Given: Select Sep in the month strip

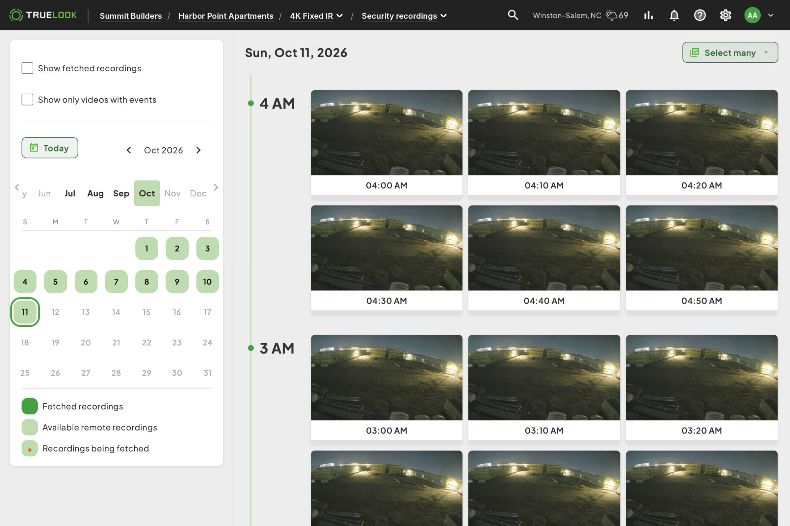Looking at the screenshot, I should [x=121, y=193].
